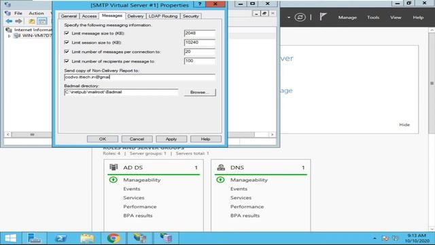435x245 pixels.
Task: Switch to the Access tab
Action: pyautogui.click(x=89, y=16)
